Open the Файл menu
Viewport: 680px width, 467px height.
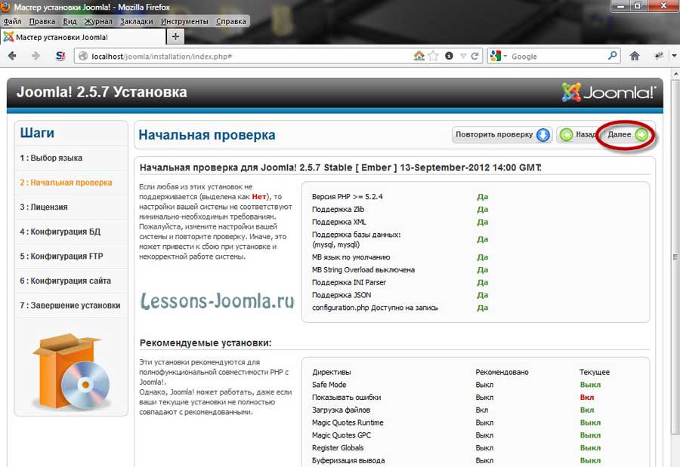(12, 21)
